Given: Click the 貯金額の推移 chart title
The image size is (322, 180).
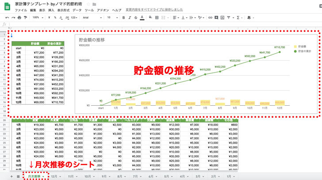Looking at the screenshot, I should click(x=92, y=40).
